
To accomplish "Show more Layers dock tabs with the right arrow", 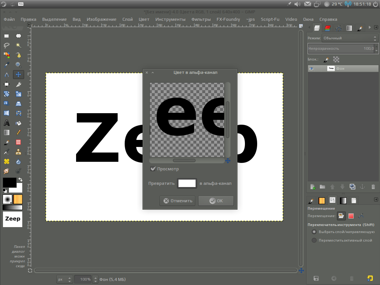I will coord(370,27).
